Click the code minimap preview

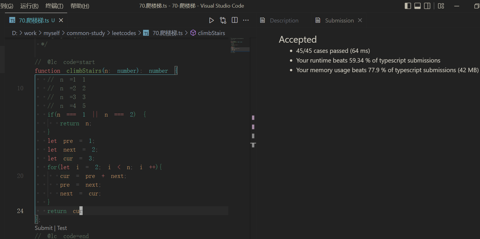tap(240, 46)
